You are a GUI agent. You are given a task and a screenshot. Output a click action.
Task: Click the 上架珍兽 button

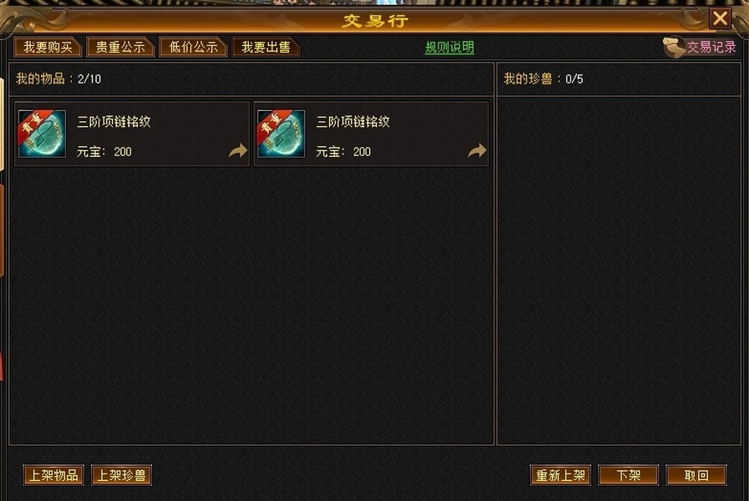point(121,475)
